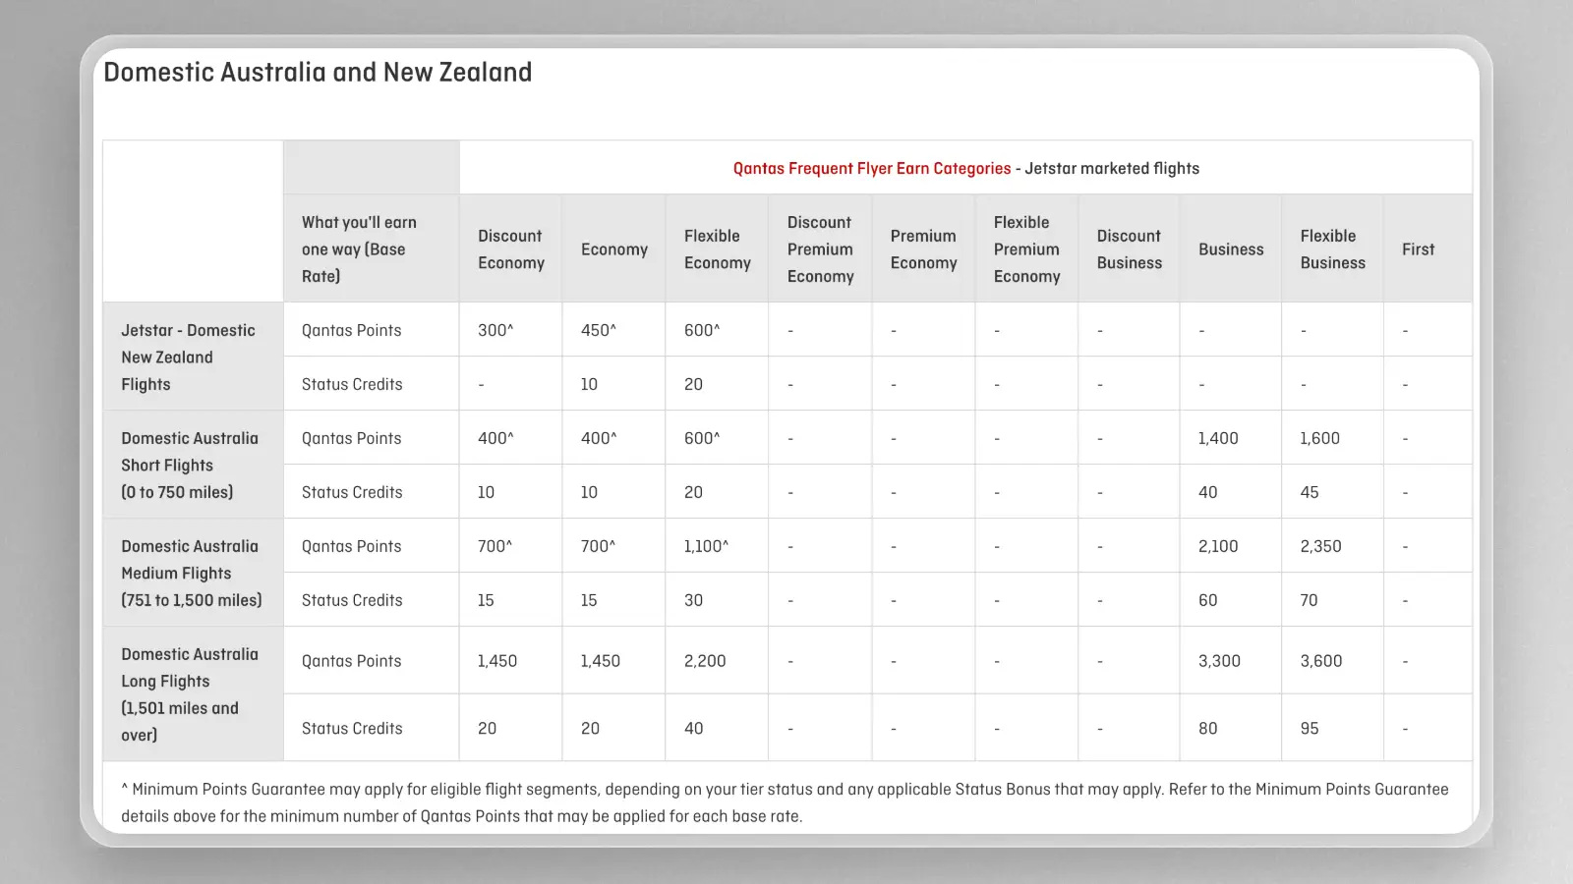Click the Domestic Australia and New Zealand heading
The width and height of the screenshot is (1573, 884).
[318, 72]
